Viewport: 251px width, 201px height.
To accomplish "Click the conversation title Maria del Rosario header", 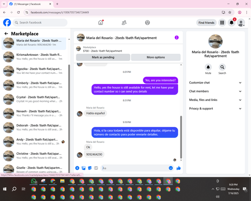I will tap(121, 38).
